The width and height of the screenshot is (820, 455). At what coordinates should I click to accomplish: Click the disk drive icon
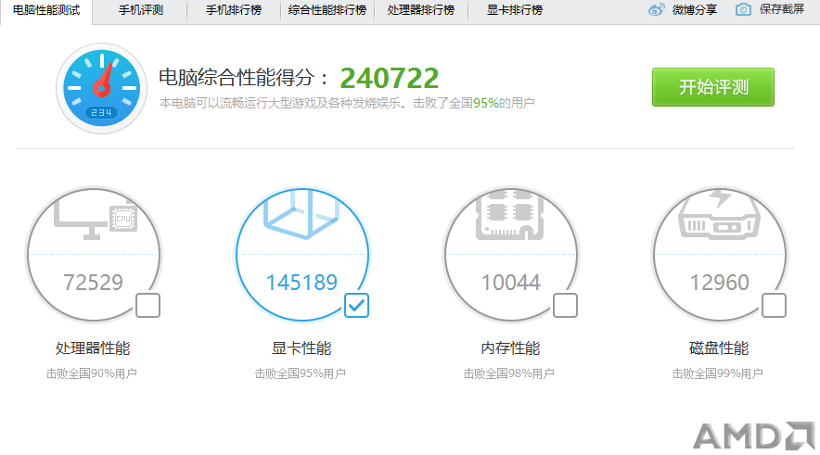pos(719,215)
